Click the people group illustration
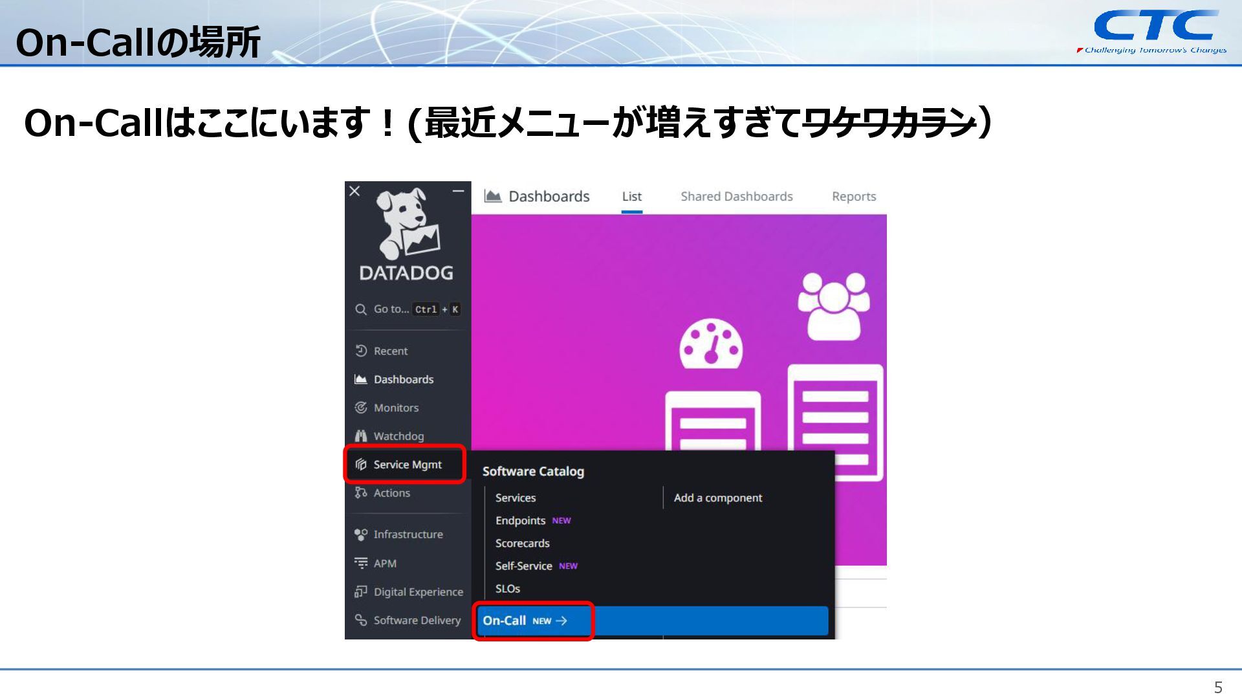Image resolution: width=1242 pixels, height=699 pixels. tap(834, 306)
